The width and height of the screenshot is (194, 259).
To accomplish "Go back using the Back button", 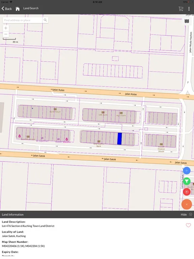I will (x=7, y=8).
